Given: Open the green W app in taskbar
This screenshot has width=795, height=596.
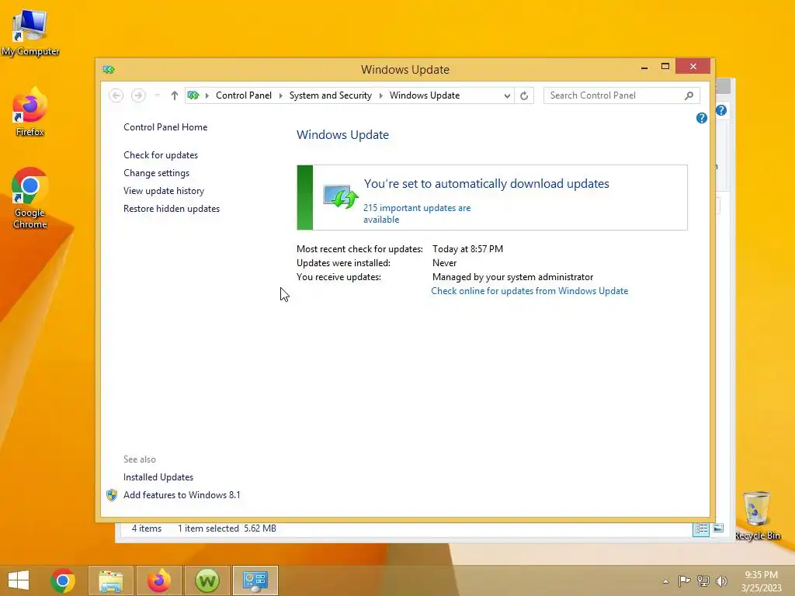Looking at the screenshot, I should [207, 580].
